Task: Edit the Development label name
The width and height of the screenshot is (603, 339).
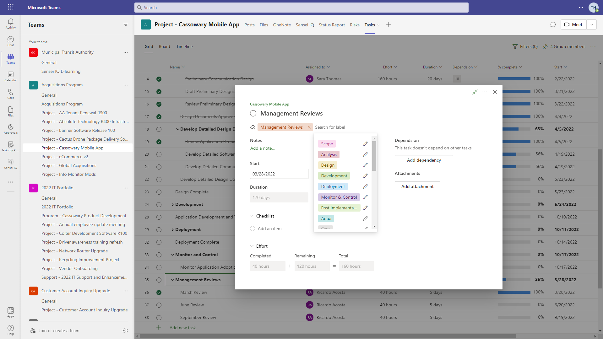Action: 365,176
